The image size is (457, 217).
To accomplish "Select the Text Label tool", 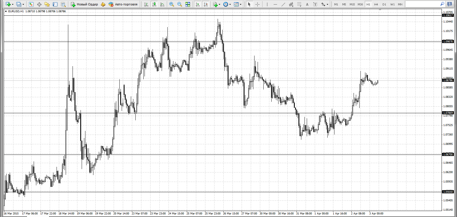I will pos(315,4).
